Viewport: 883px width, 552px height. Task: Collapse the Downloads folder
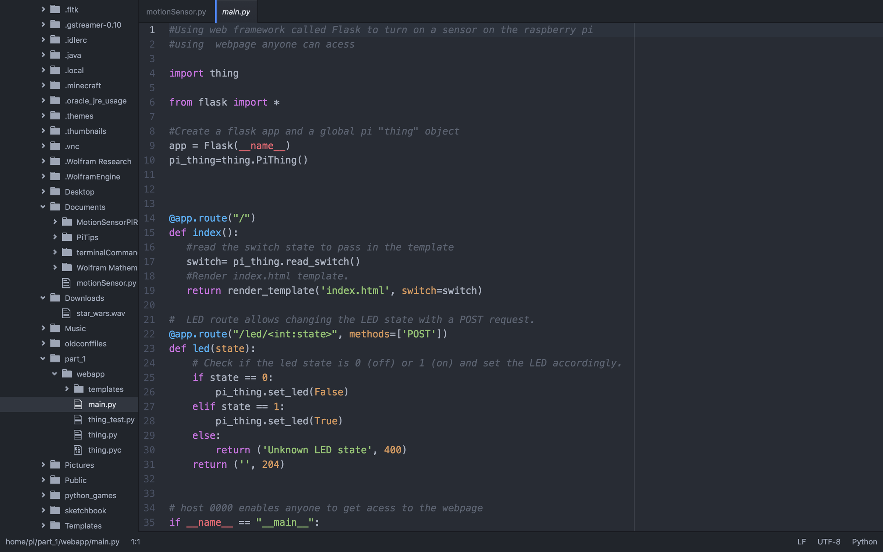43,298
